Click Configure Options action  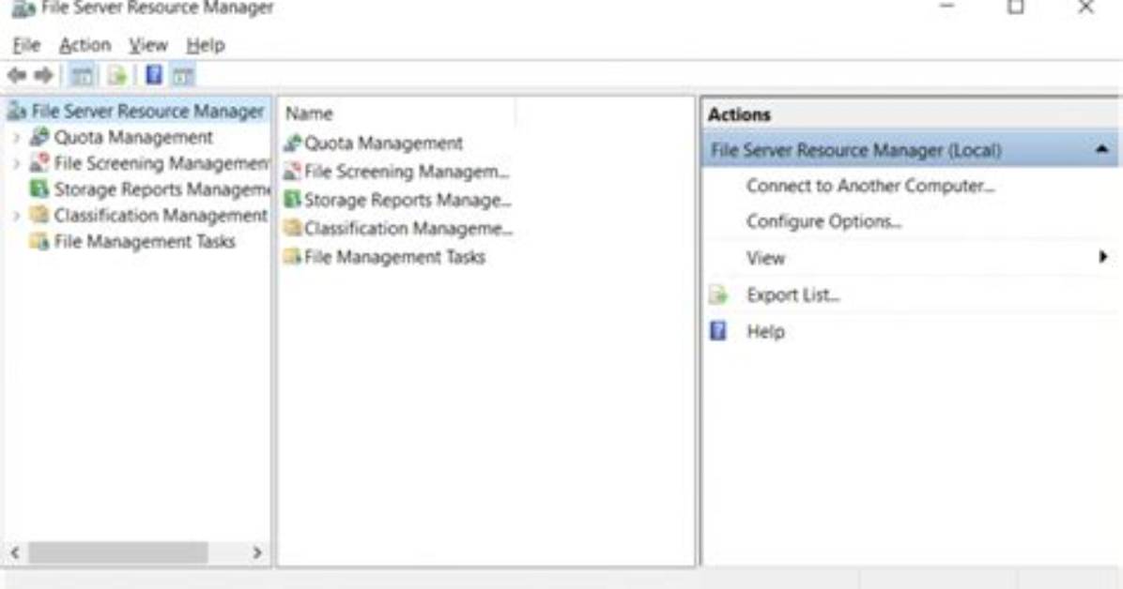(x=823, y=222)
